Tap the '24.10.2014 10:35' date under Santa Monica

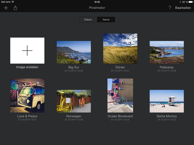coord(167,120)
